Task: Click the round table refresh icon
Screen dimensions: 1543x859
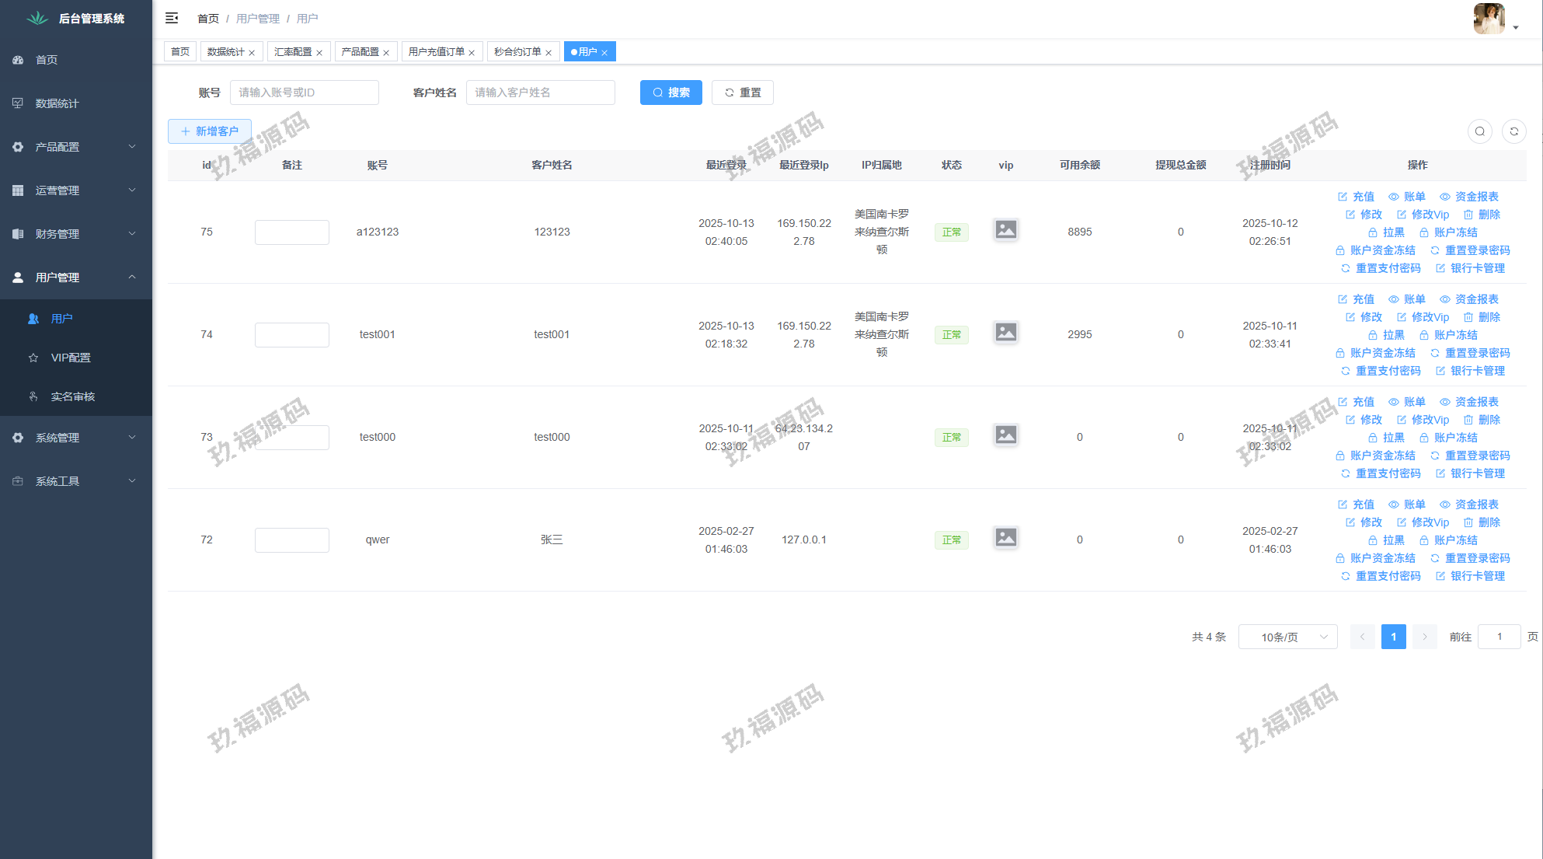Action: [x=1513, y=131]
